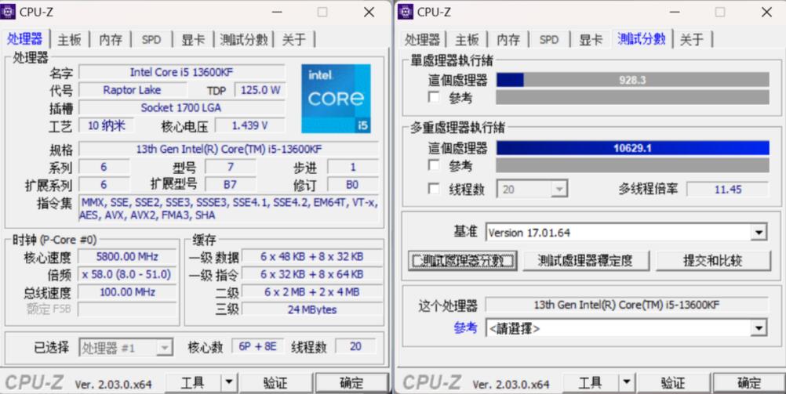Click 提交和比较 button
The height and width of the screenshot is (394, 786).
tap(712, 261)
